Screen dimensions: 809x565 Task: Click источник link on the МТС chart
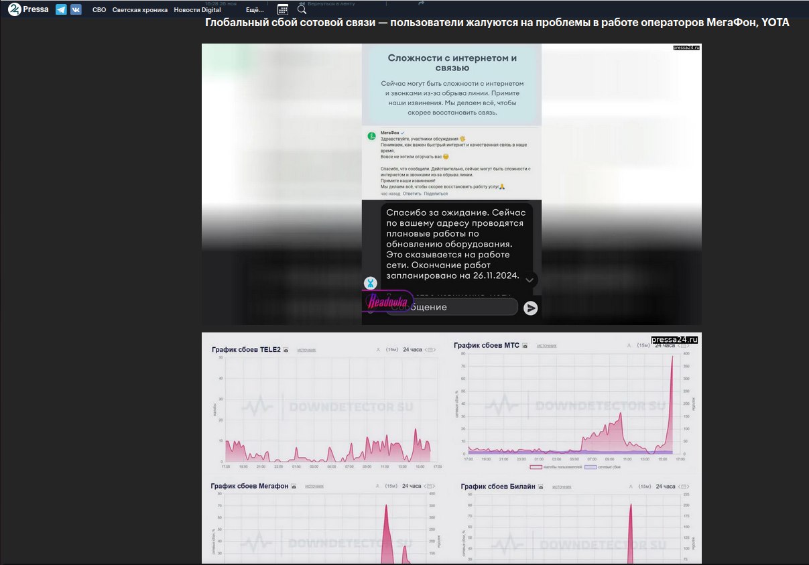546,346
